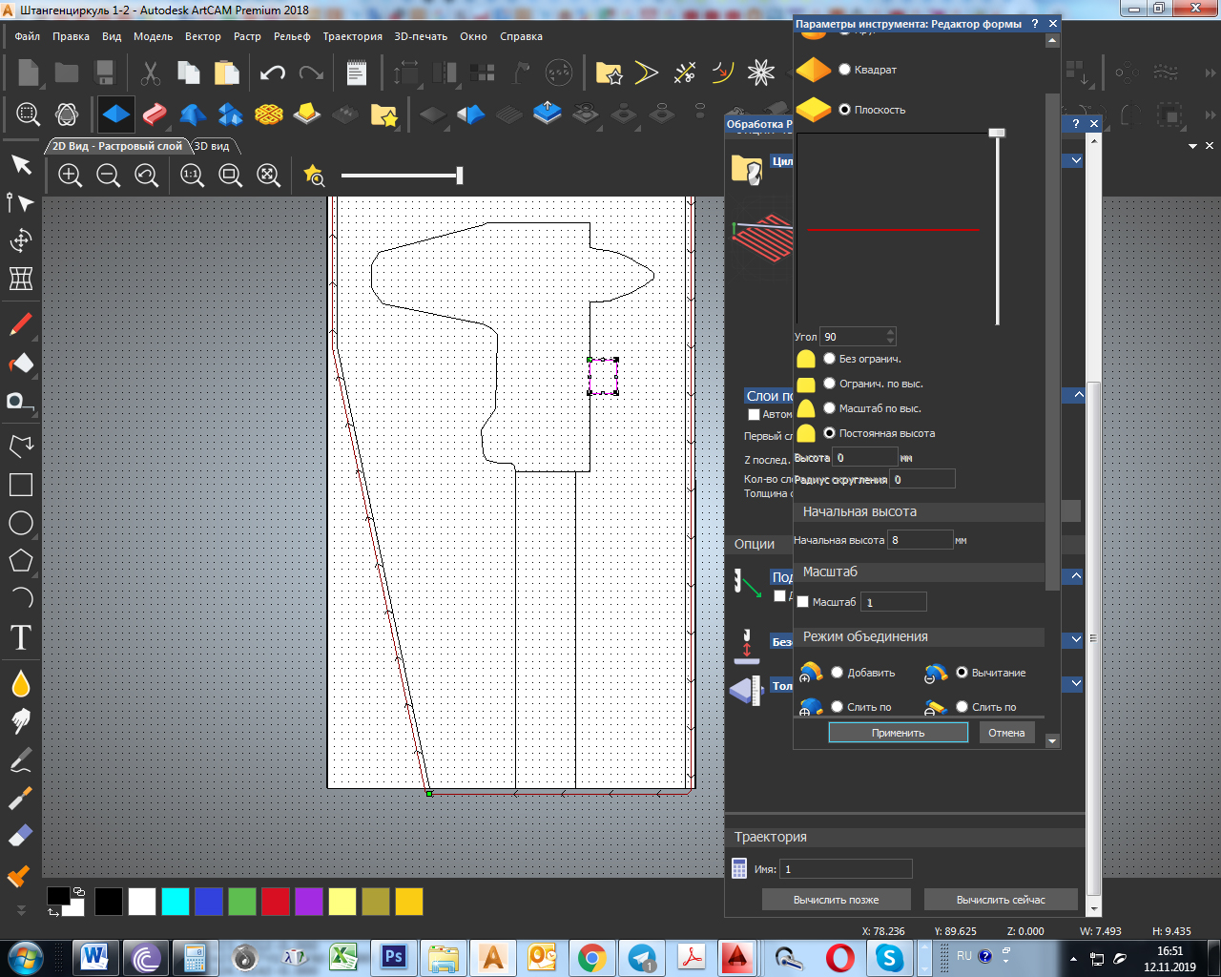Increase the Угол angle spinner value
The image size is (1221, 977).
pyautogui.click(x=890, y=332)
